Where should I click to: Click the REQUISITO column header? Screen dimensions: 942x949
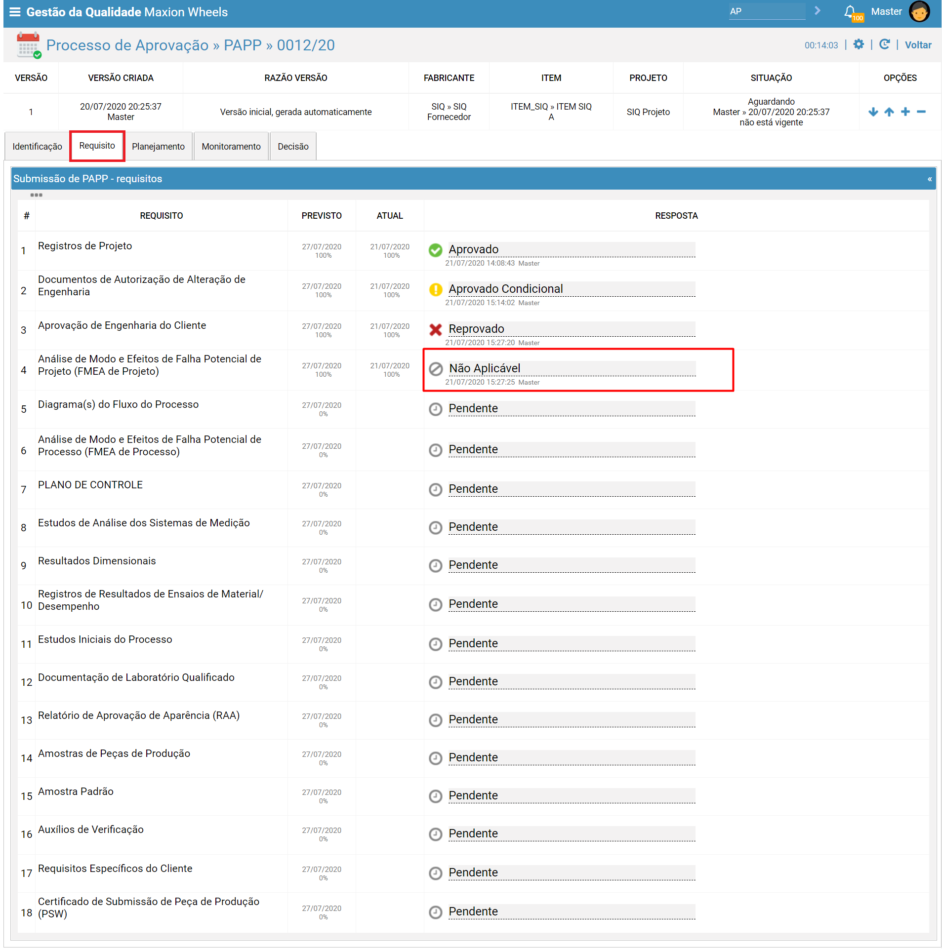coord(161,216)
